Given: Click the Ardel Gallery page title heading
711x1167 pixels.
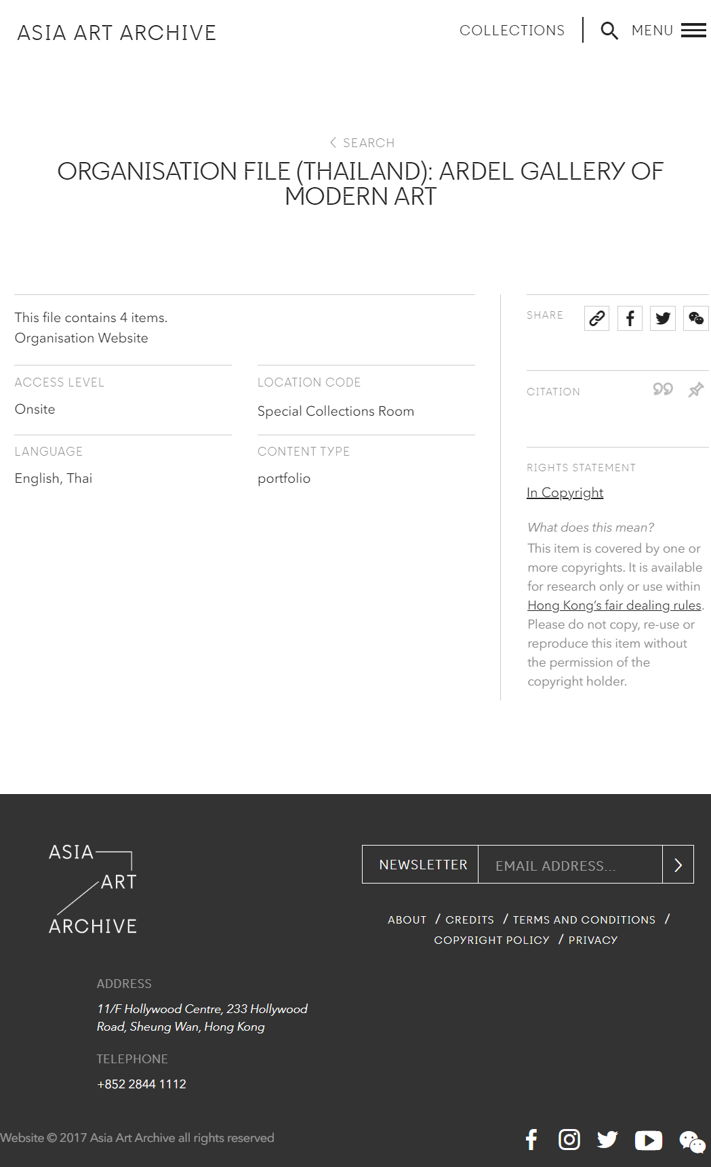Looking at the screenshot, I should point(360,183).
